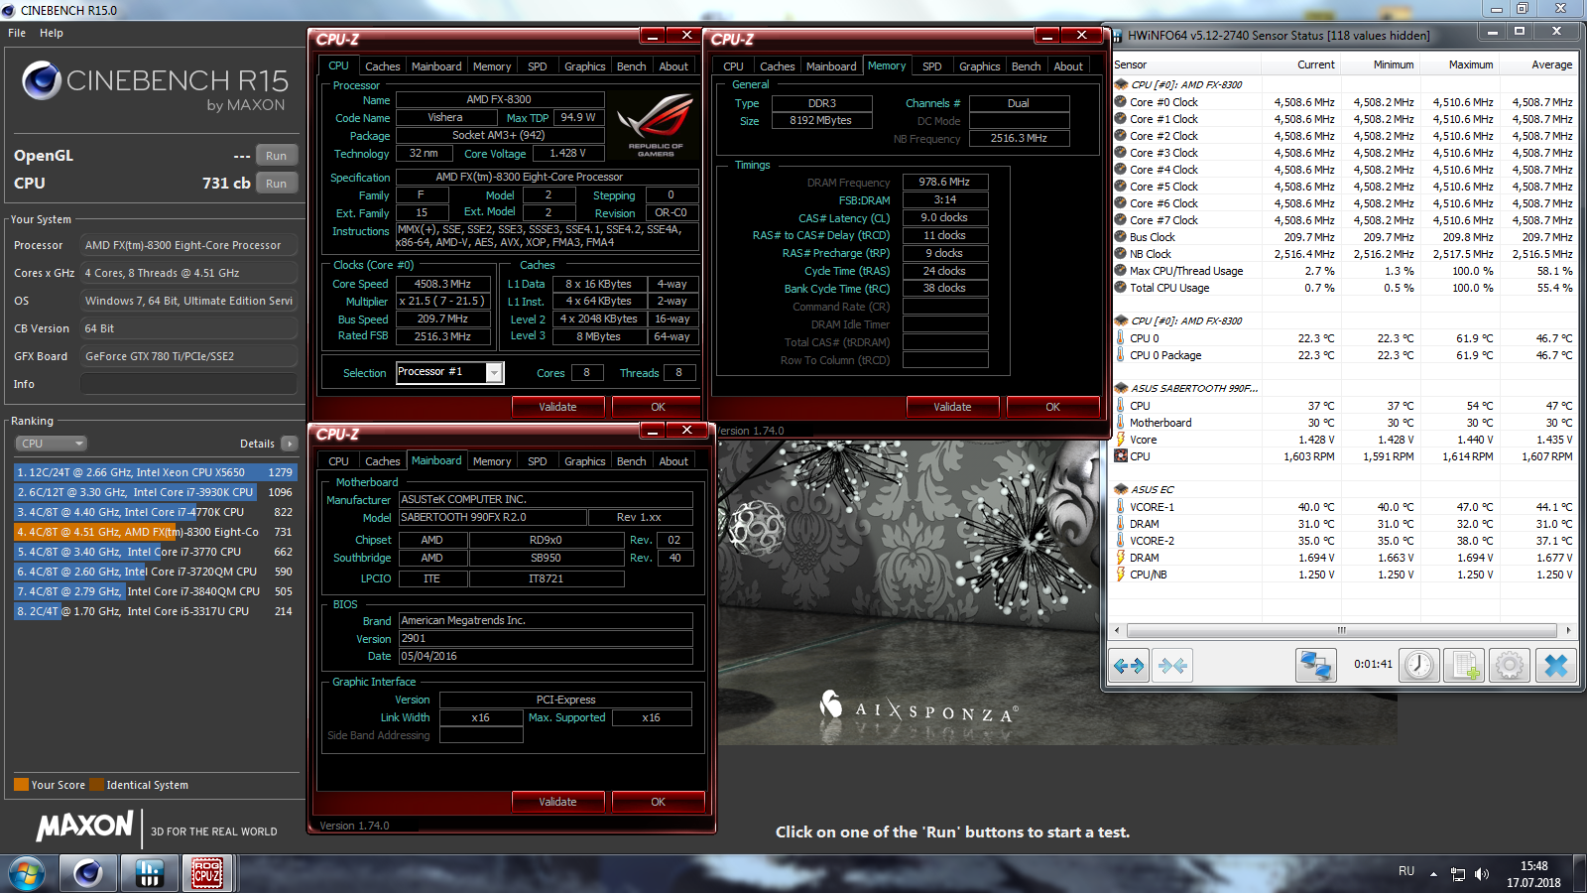The width and height of the screenshot is (1587, 894).
Task: Run the OpenGL benchmark
Action: coord(276,156)
